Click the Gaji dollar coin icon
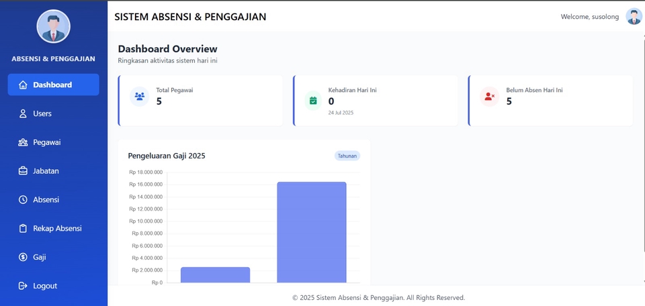The height and width of the screenshot is (306, 645). (23, 257)
